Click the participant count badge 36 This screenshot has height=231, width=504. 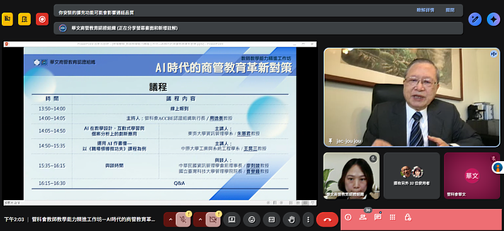(368, 210)
